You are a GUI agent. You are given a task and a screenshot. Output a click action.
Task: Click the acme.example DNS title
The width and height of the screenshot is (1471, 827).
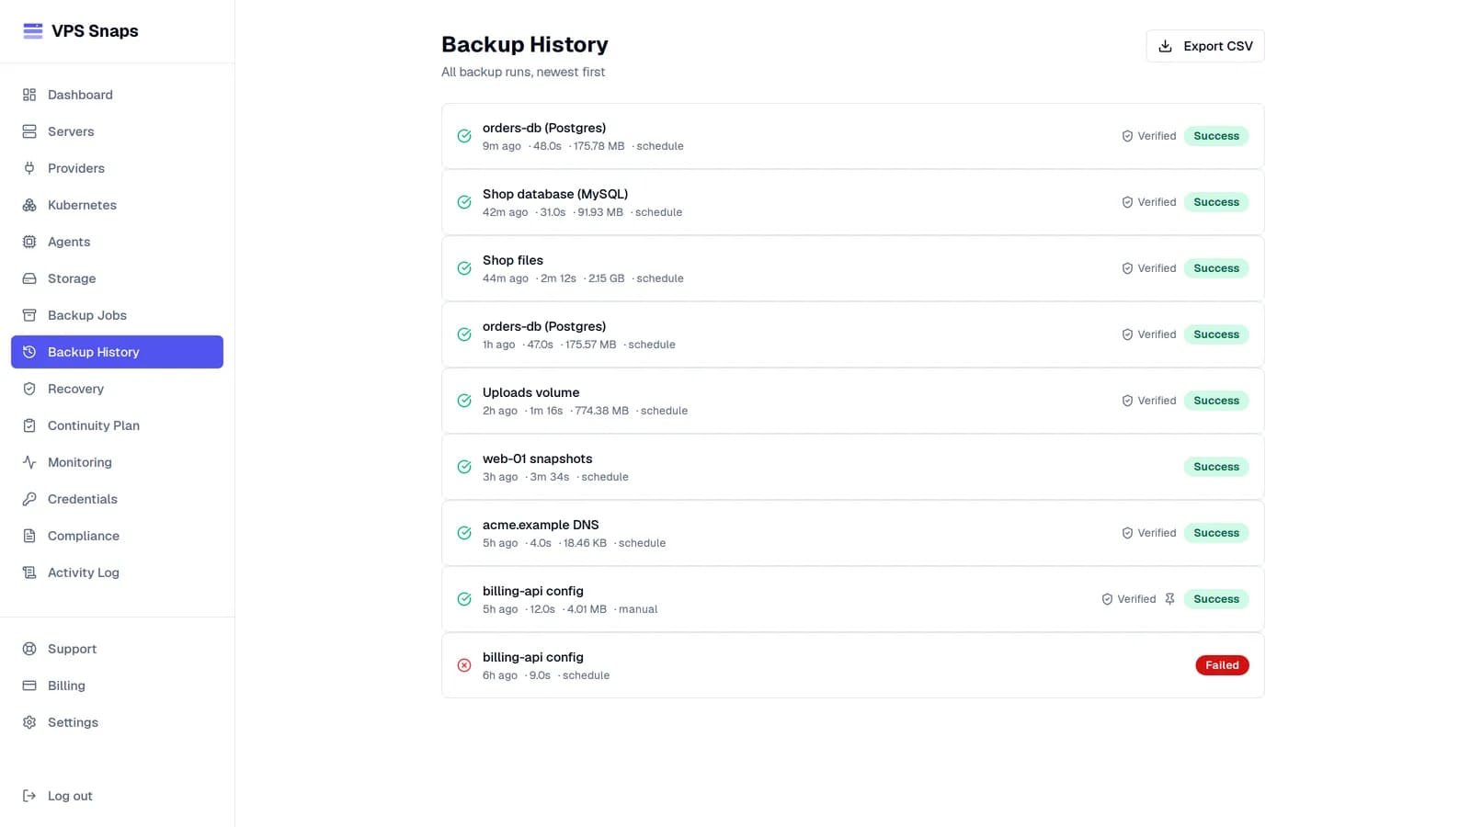point(541,525)
